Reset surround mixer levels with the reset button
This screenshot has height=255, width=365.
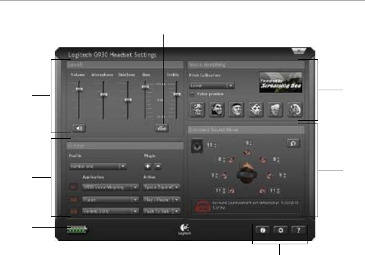click(293, 143)
